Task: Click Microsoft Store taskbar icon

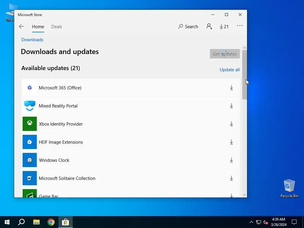Action: 66,222
